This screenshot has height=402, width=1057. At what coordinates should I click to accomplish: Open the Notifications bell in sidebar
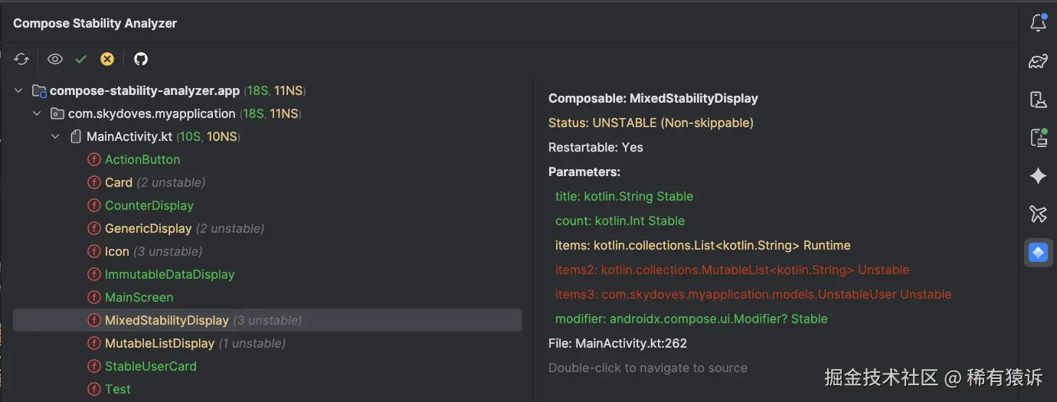(x=1038, y=23)
